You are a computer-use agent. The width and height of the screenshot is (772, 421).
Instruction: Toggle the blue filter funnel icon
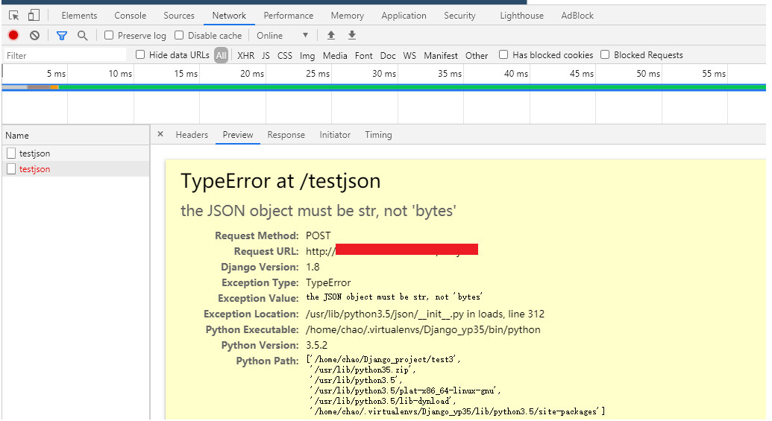click(x=62, y=36)
